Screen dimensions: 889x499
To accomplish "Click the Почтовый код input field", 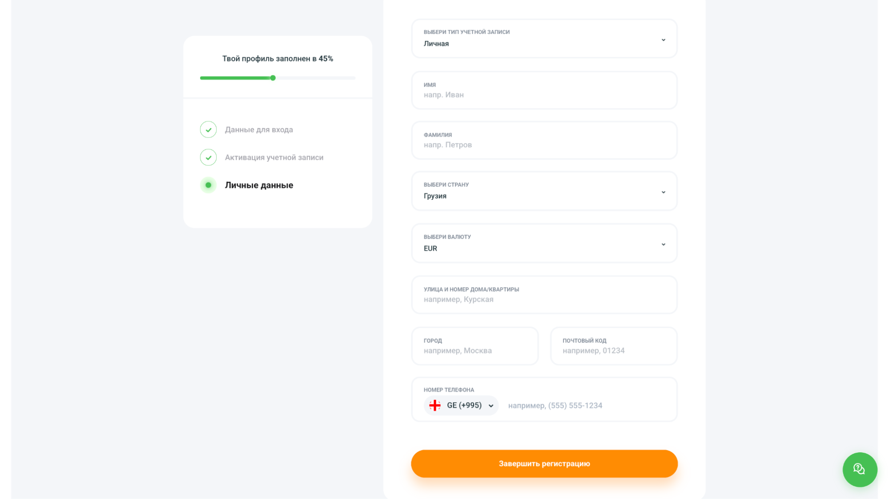I will coord(613,346).
